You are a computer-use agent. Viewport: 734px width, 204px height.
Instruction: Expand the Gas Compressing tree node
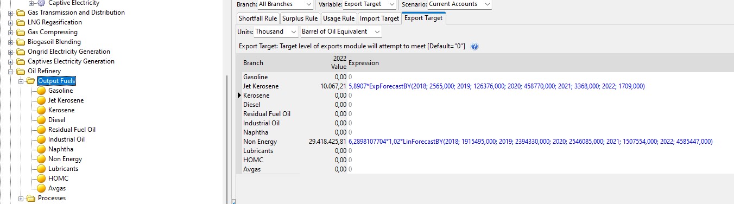(11, 32)
